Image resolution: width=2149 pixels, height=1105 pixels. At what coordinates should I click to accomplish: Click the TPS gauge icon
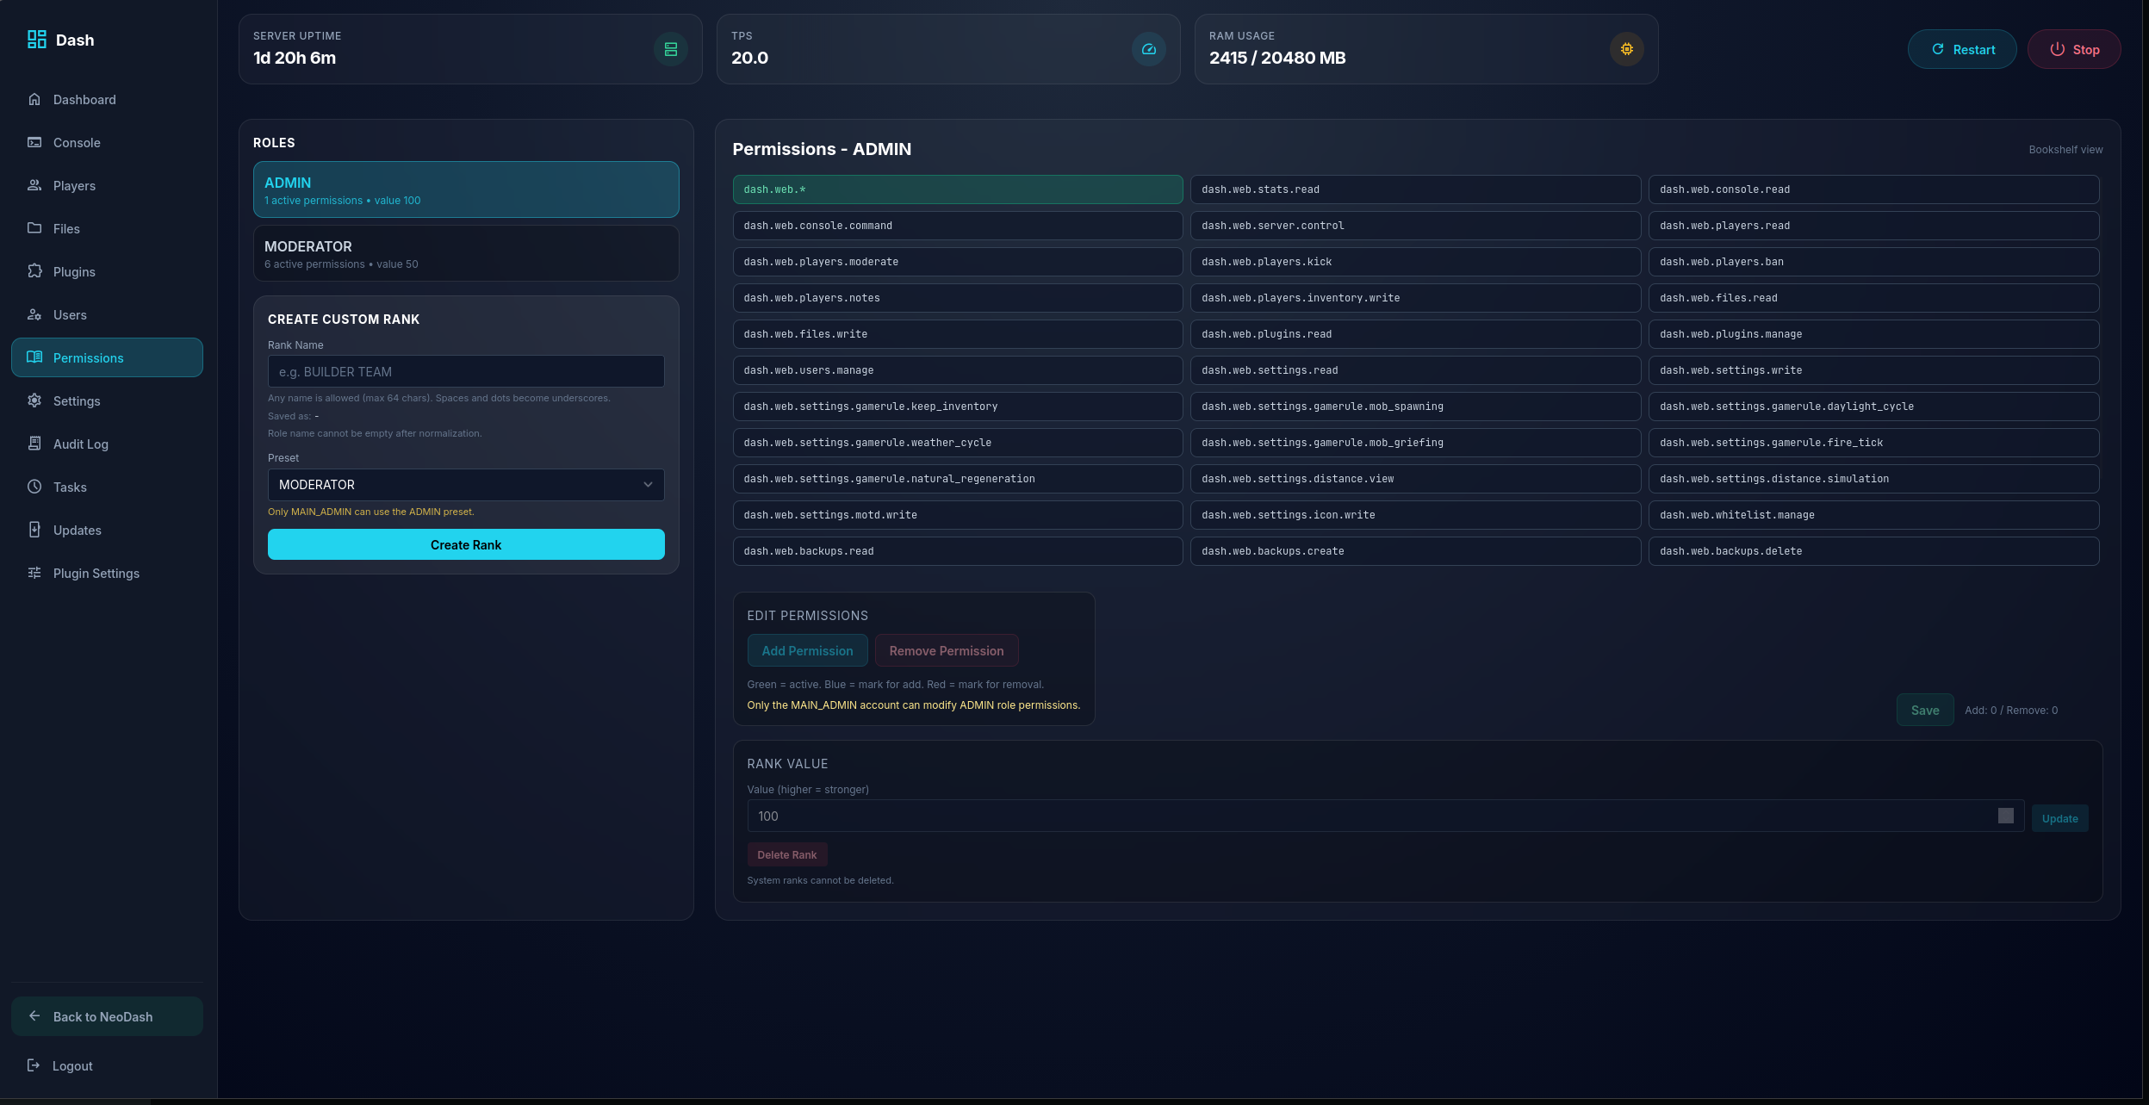[x=1149, y=49]
